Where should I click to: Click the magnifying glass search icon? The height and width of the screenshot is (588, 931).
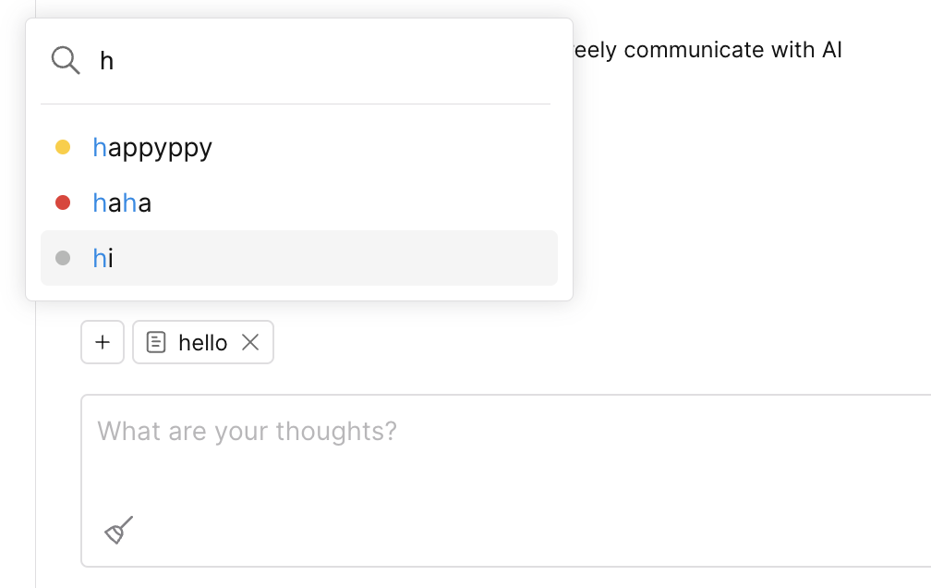66,61
